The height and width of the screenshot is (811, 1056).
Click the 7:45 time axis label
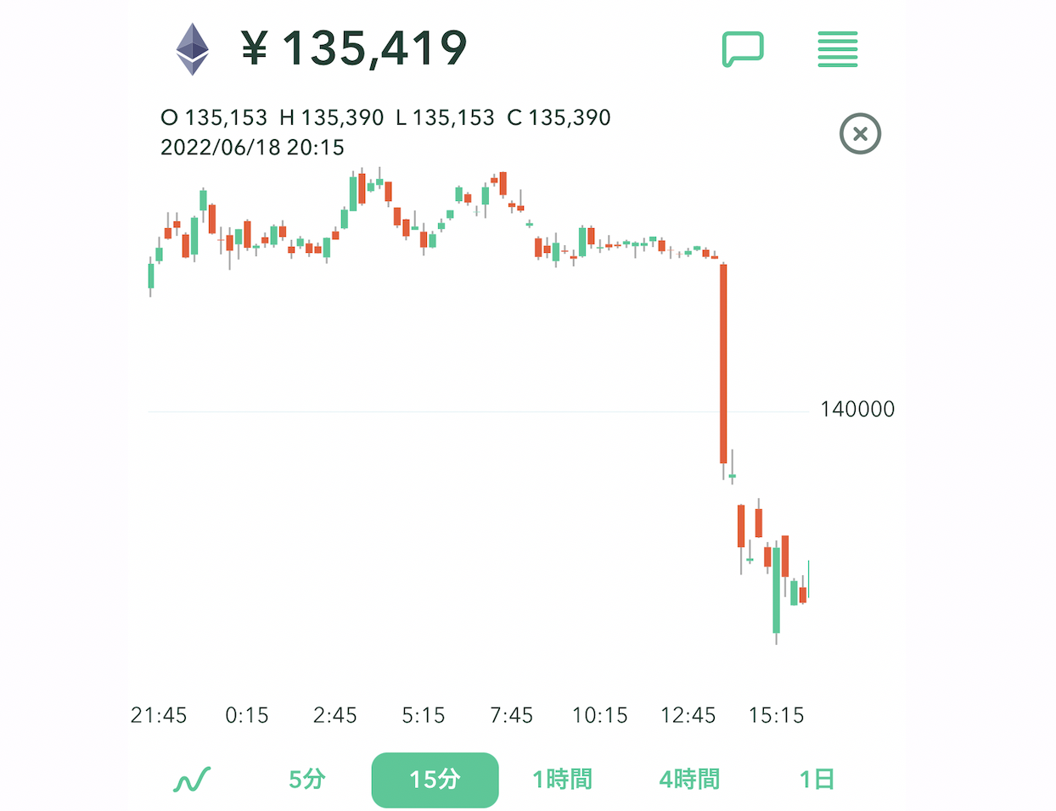512,715
